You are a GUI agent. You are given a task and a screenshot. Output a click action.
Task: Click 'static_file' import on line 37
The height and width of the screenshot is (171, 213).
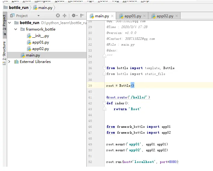pos(155,74)
